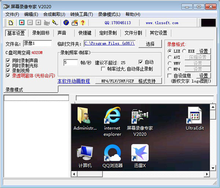Open the 转换工具(T) menu
Screen dimensions: 220x188
[81, 14]
